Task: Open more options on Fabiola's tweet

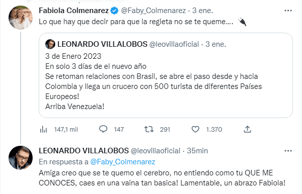Action: click(288, 11)
